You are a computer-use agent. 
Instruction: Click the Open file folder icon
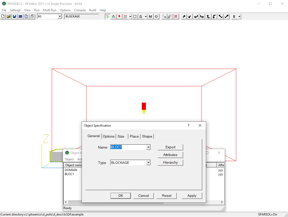pos(9,17)
